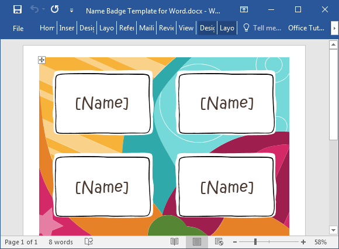Screen dimensions: 339x249
Task: Open Ribbon Display Options icon
Action: point(244,9)
